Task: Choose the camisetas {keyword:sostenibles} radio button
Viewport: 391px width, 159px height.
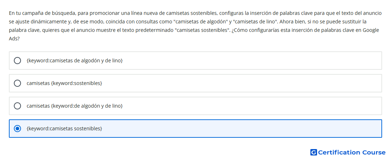Action: pyautogui.click(x=17, y=83)
